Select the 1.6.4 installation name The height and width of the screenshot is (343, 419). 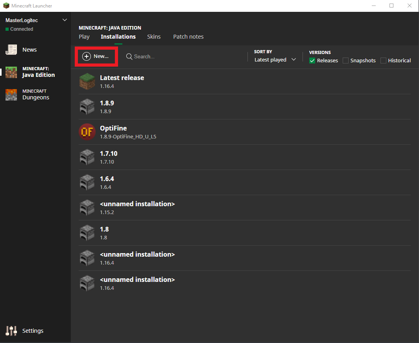pyautogui.click(x=107, y=179)
